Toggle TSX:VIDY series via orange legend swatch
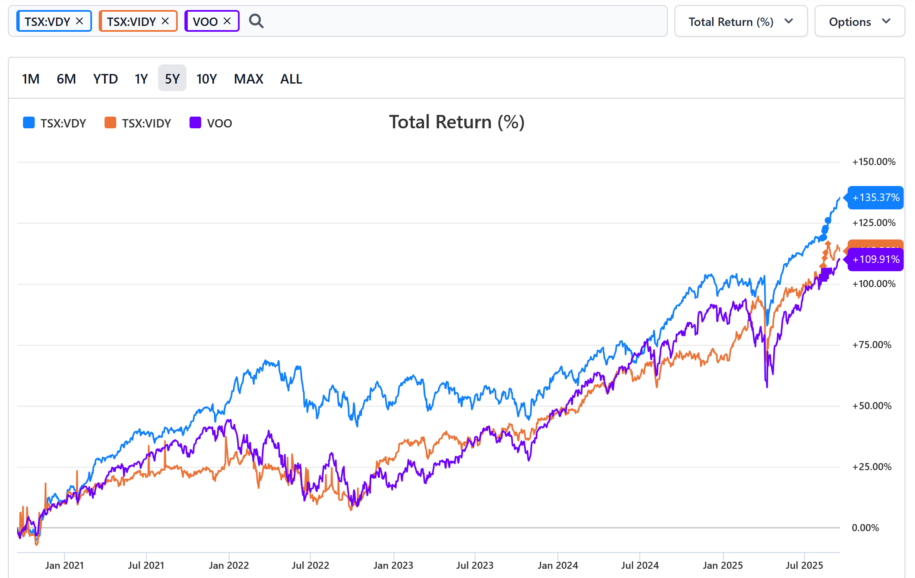915x578 pixels. (110, 123)
